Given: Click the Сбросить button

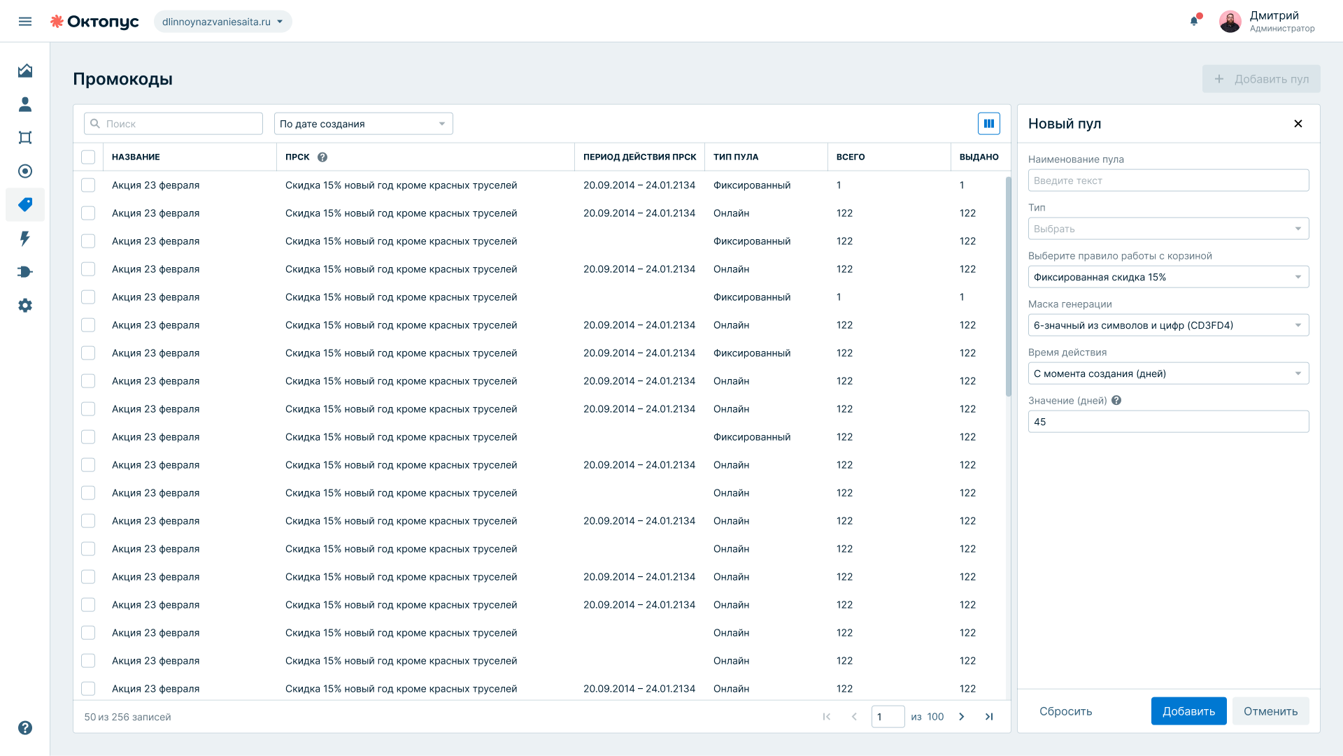Looking at the screenshot, I should (1066, 711).
